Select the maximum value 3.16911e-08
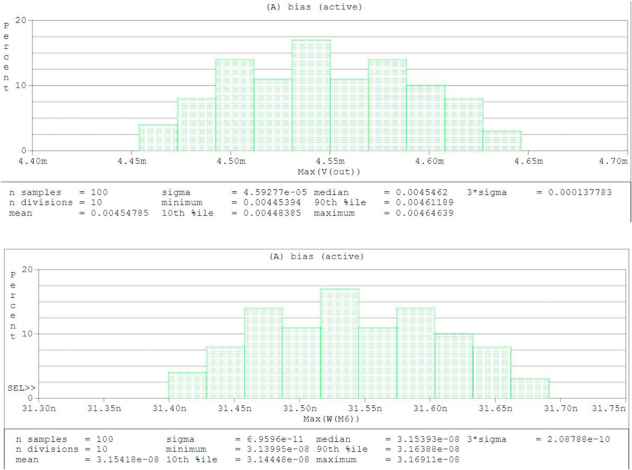 pyautogui.click(x=428, y=460)
